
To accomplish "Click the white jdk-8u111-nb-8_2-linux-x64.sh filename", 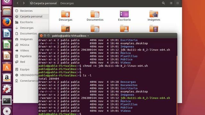I will click(x=145, y=50).
